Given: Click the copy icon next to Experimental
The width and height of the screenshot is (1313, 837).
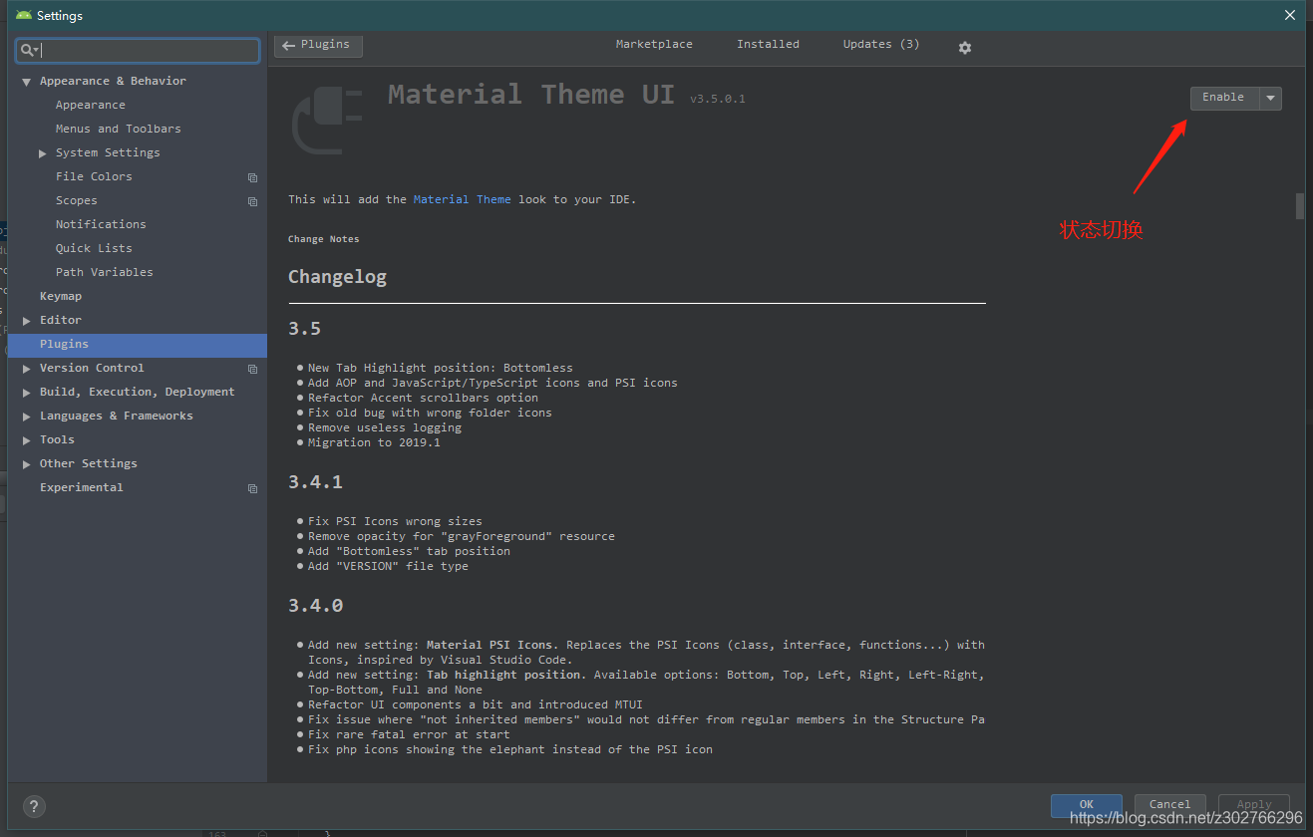Looking at the screenshot, I should pyautogui.click(x=252, y=488).
